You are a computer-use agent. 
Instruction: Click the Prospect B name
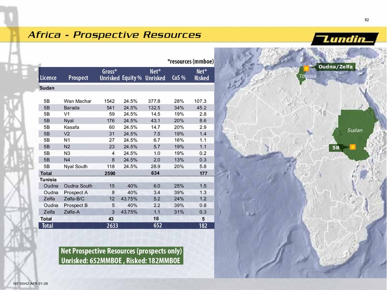click(x=76, y=205)
